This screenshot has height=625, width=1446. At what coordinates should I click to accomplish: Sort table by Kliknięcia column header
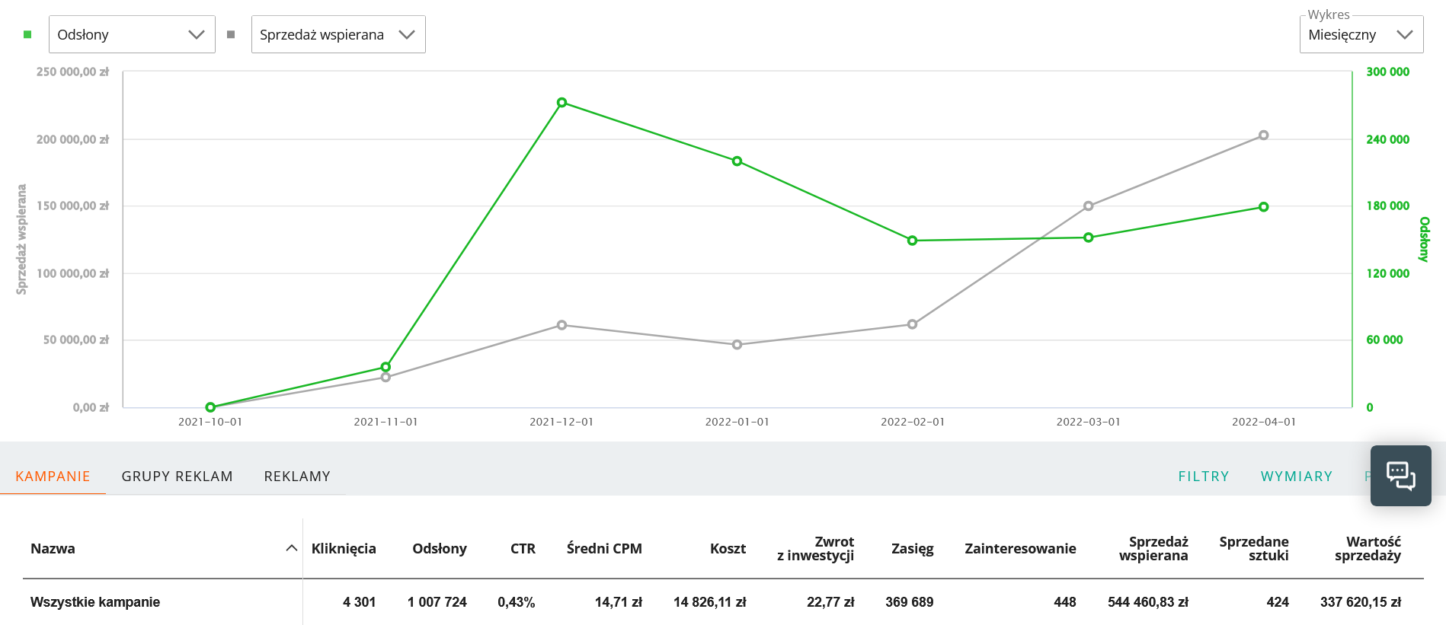344,549
